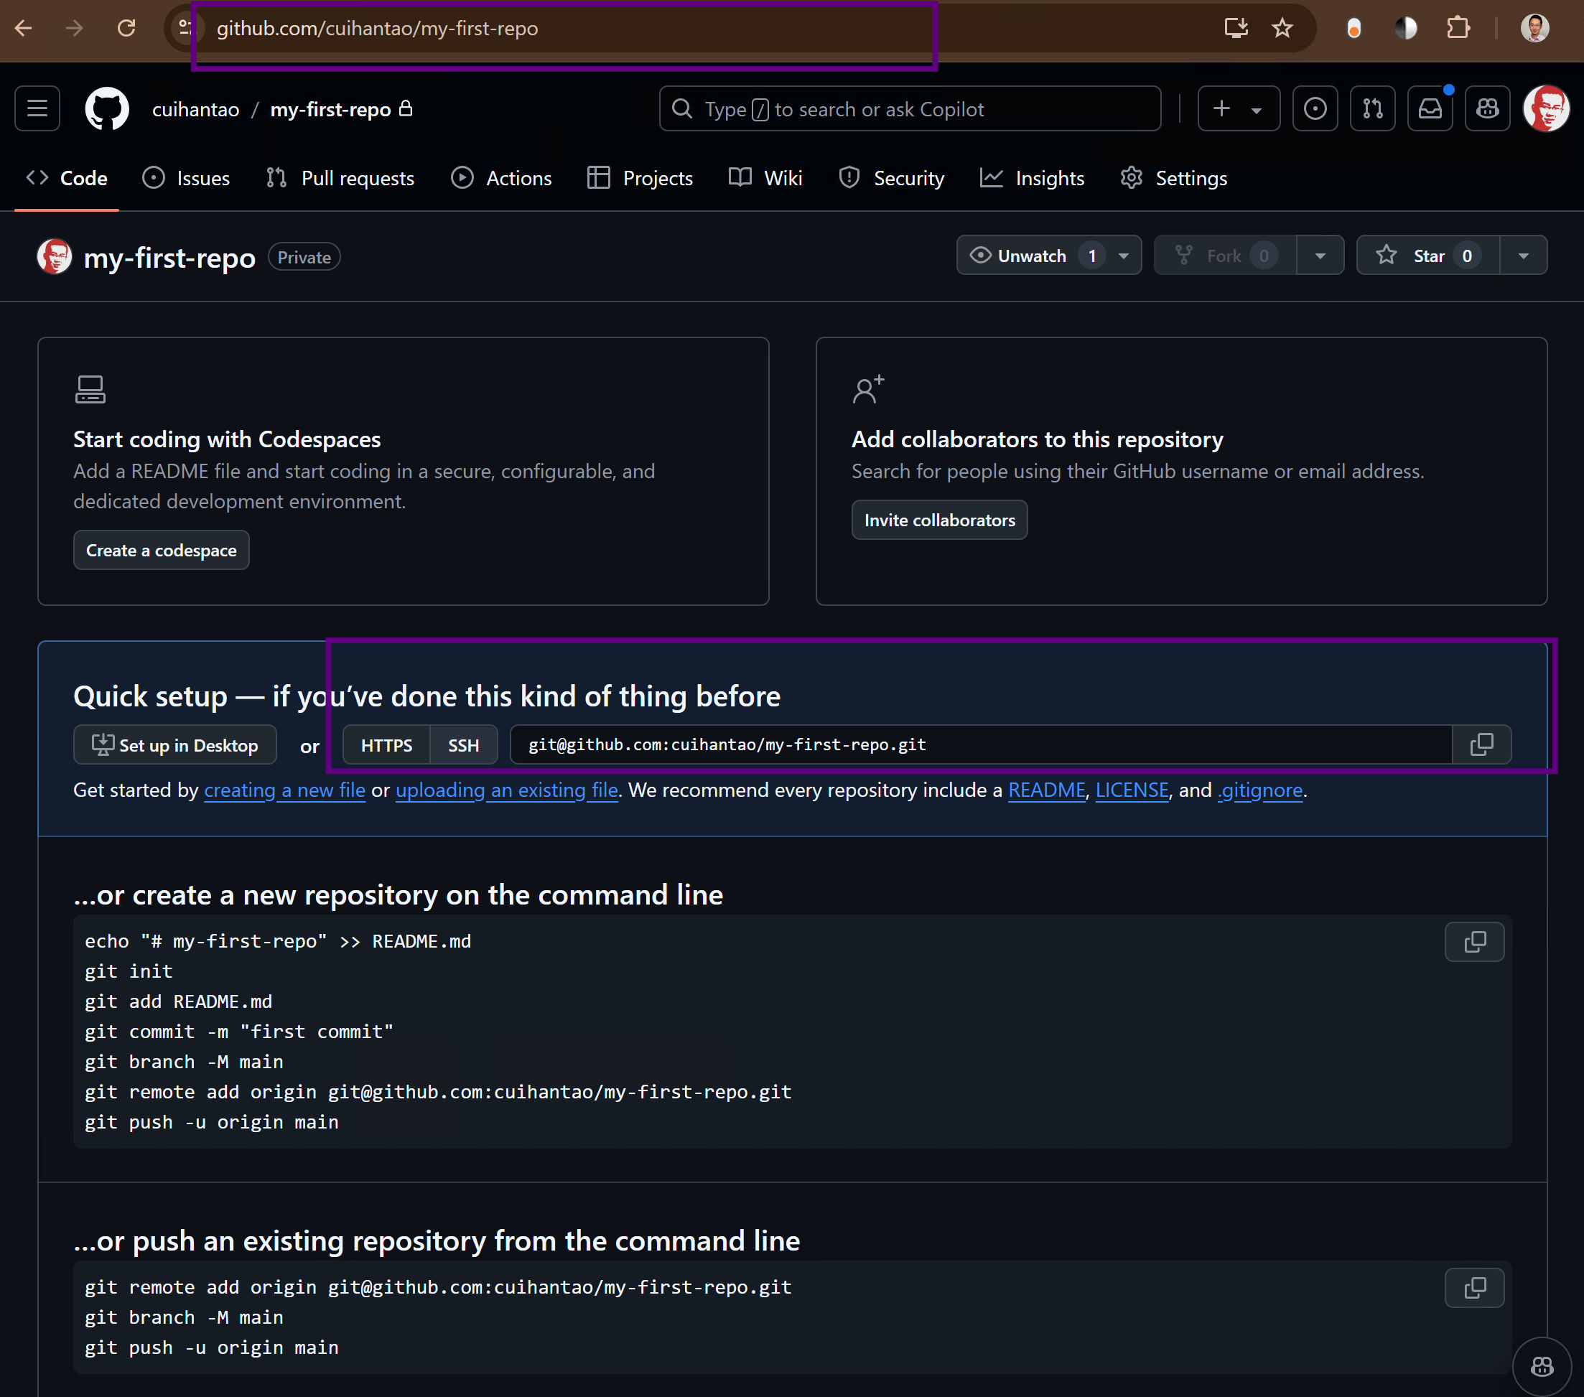Click Create a codespace button
Viewport: 1584px width, 1397px height.
[161, 550]
